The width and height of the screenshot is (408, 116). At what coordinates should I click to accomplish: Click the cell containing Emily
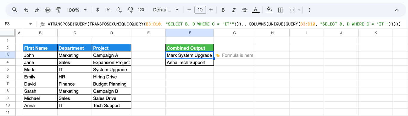[x=40, y=77]
